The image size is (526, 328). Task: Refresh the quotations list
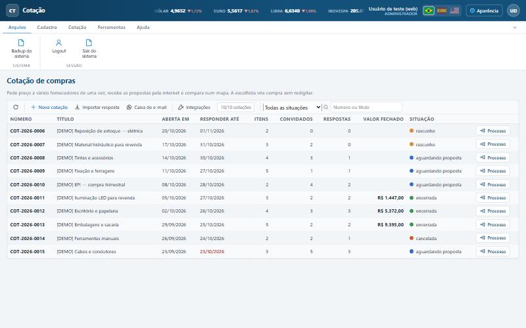[x=16, y=107]
